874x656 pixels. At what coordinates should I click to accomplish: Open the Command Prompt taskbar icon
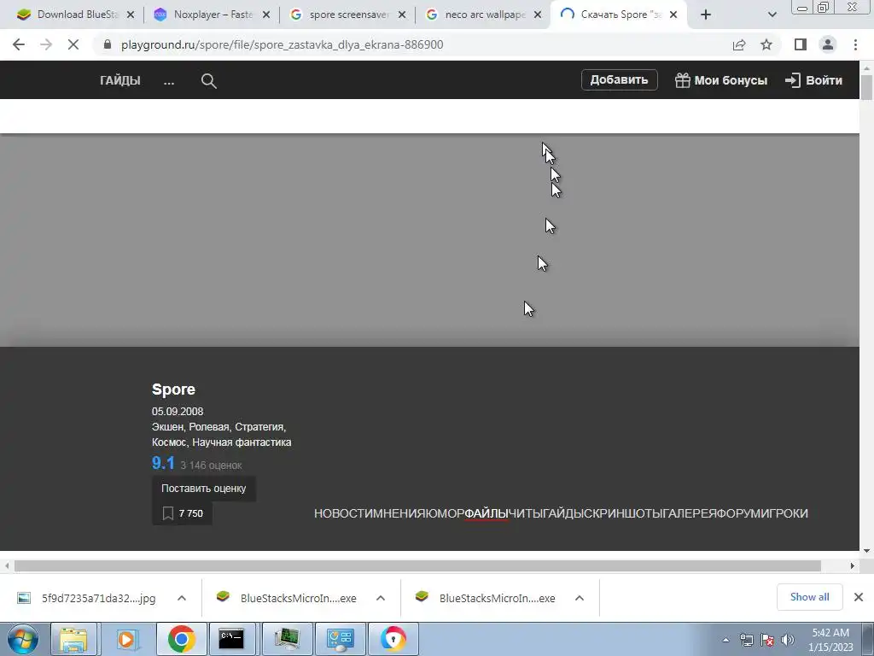(230, 639)
